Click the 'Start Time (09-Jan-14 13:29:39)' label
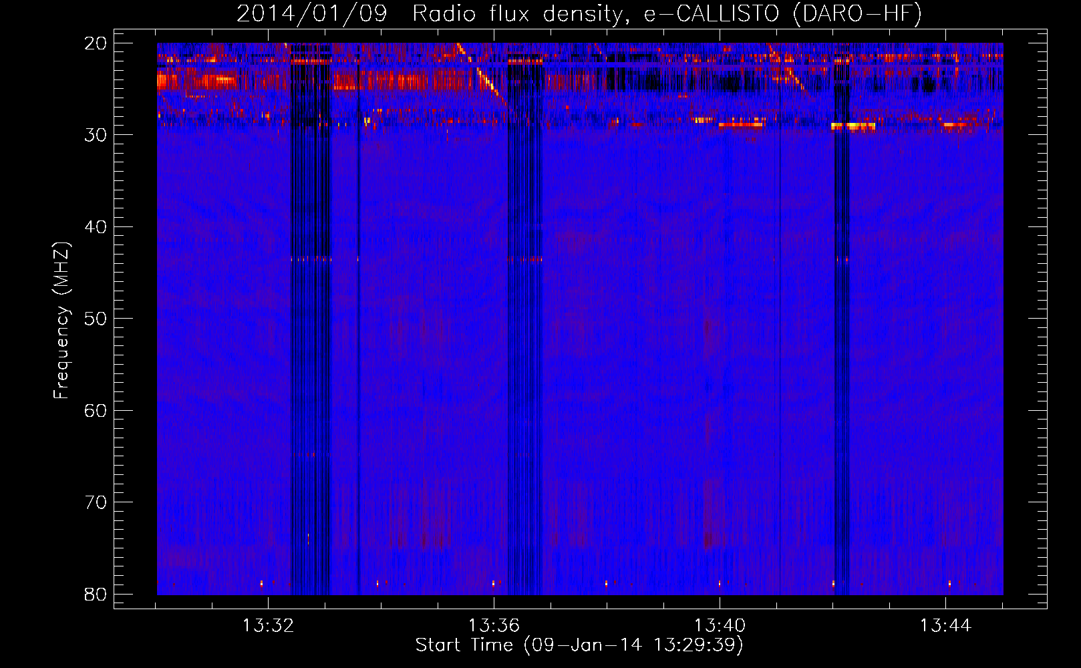Viewport: 1081px width, 668px height. 579,645
